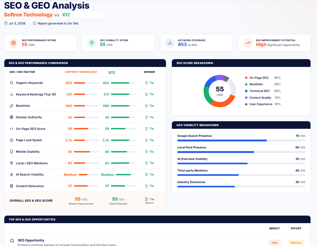Viewport: 317px width, 246px height.
Task: Click the green Medium AI Search Visibility value
Action: click(107, 175)
